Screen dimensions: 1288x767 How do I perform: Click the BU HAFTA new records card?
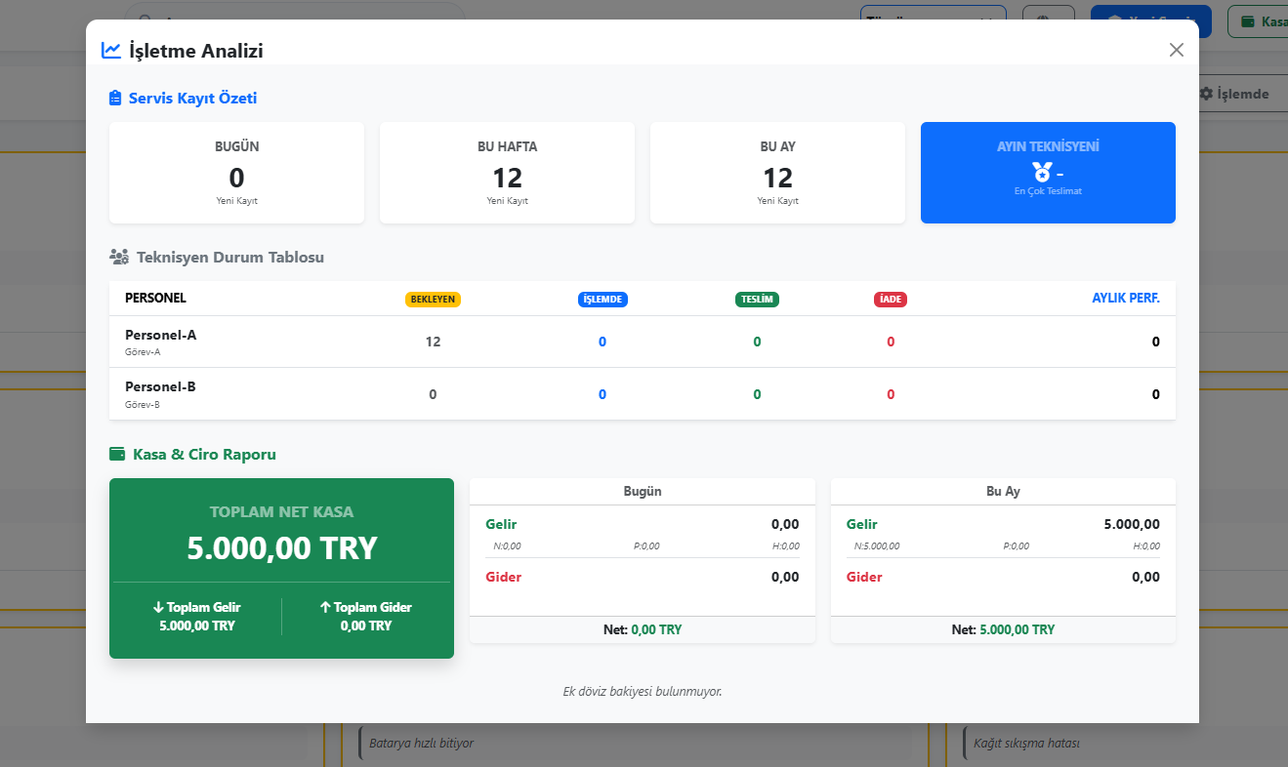coord(507,173)
